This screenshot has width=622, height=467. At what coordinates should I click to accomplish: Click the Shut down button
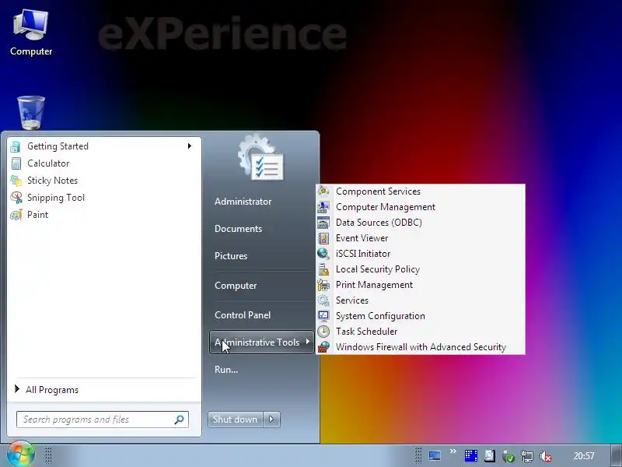click(236, 420)
